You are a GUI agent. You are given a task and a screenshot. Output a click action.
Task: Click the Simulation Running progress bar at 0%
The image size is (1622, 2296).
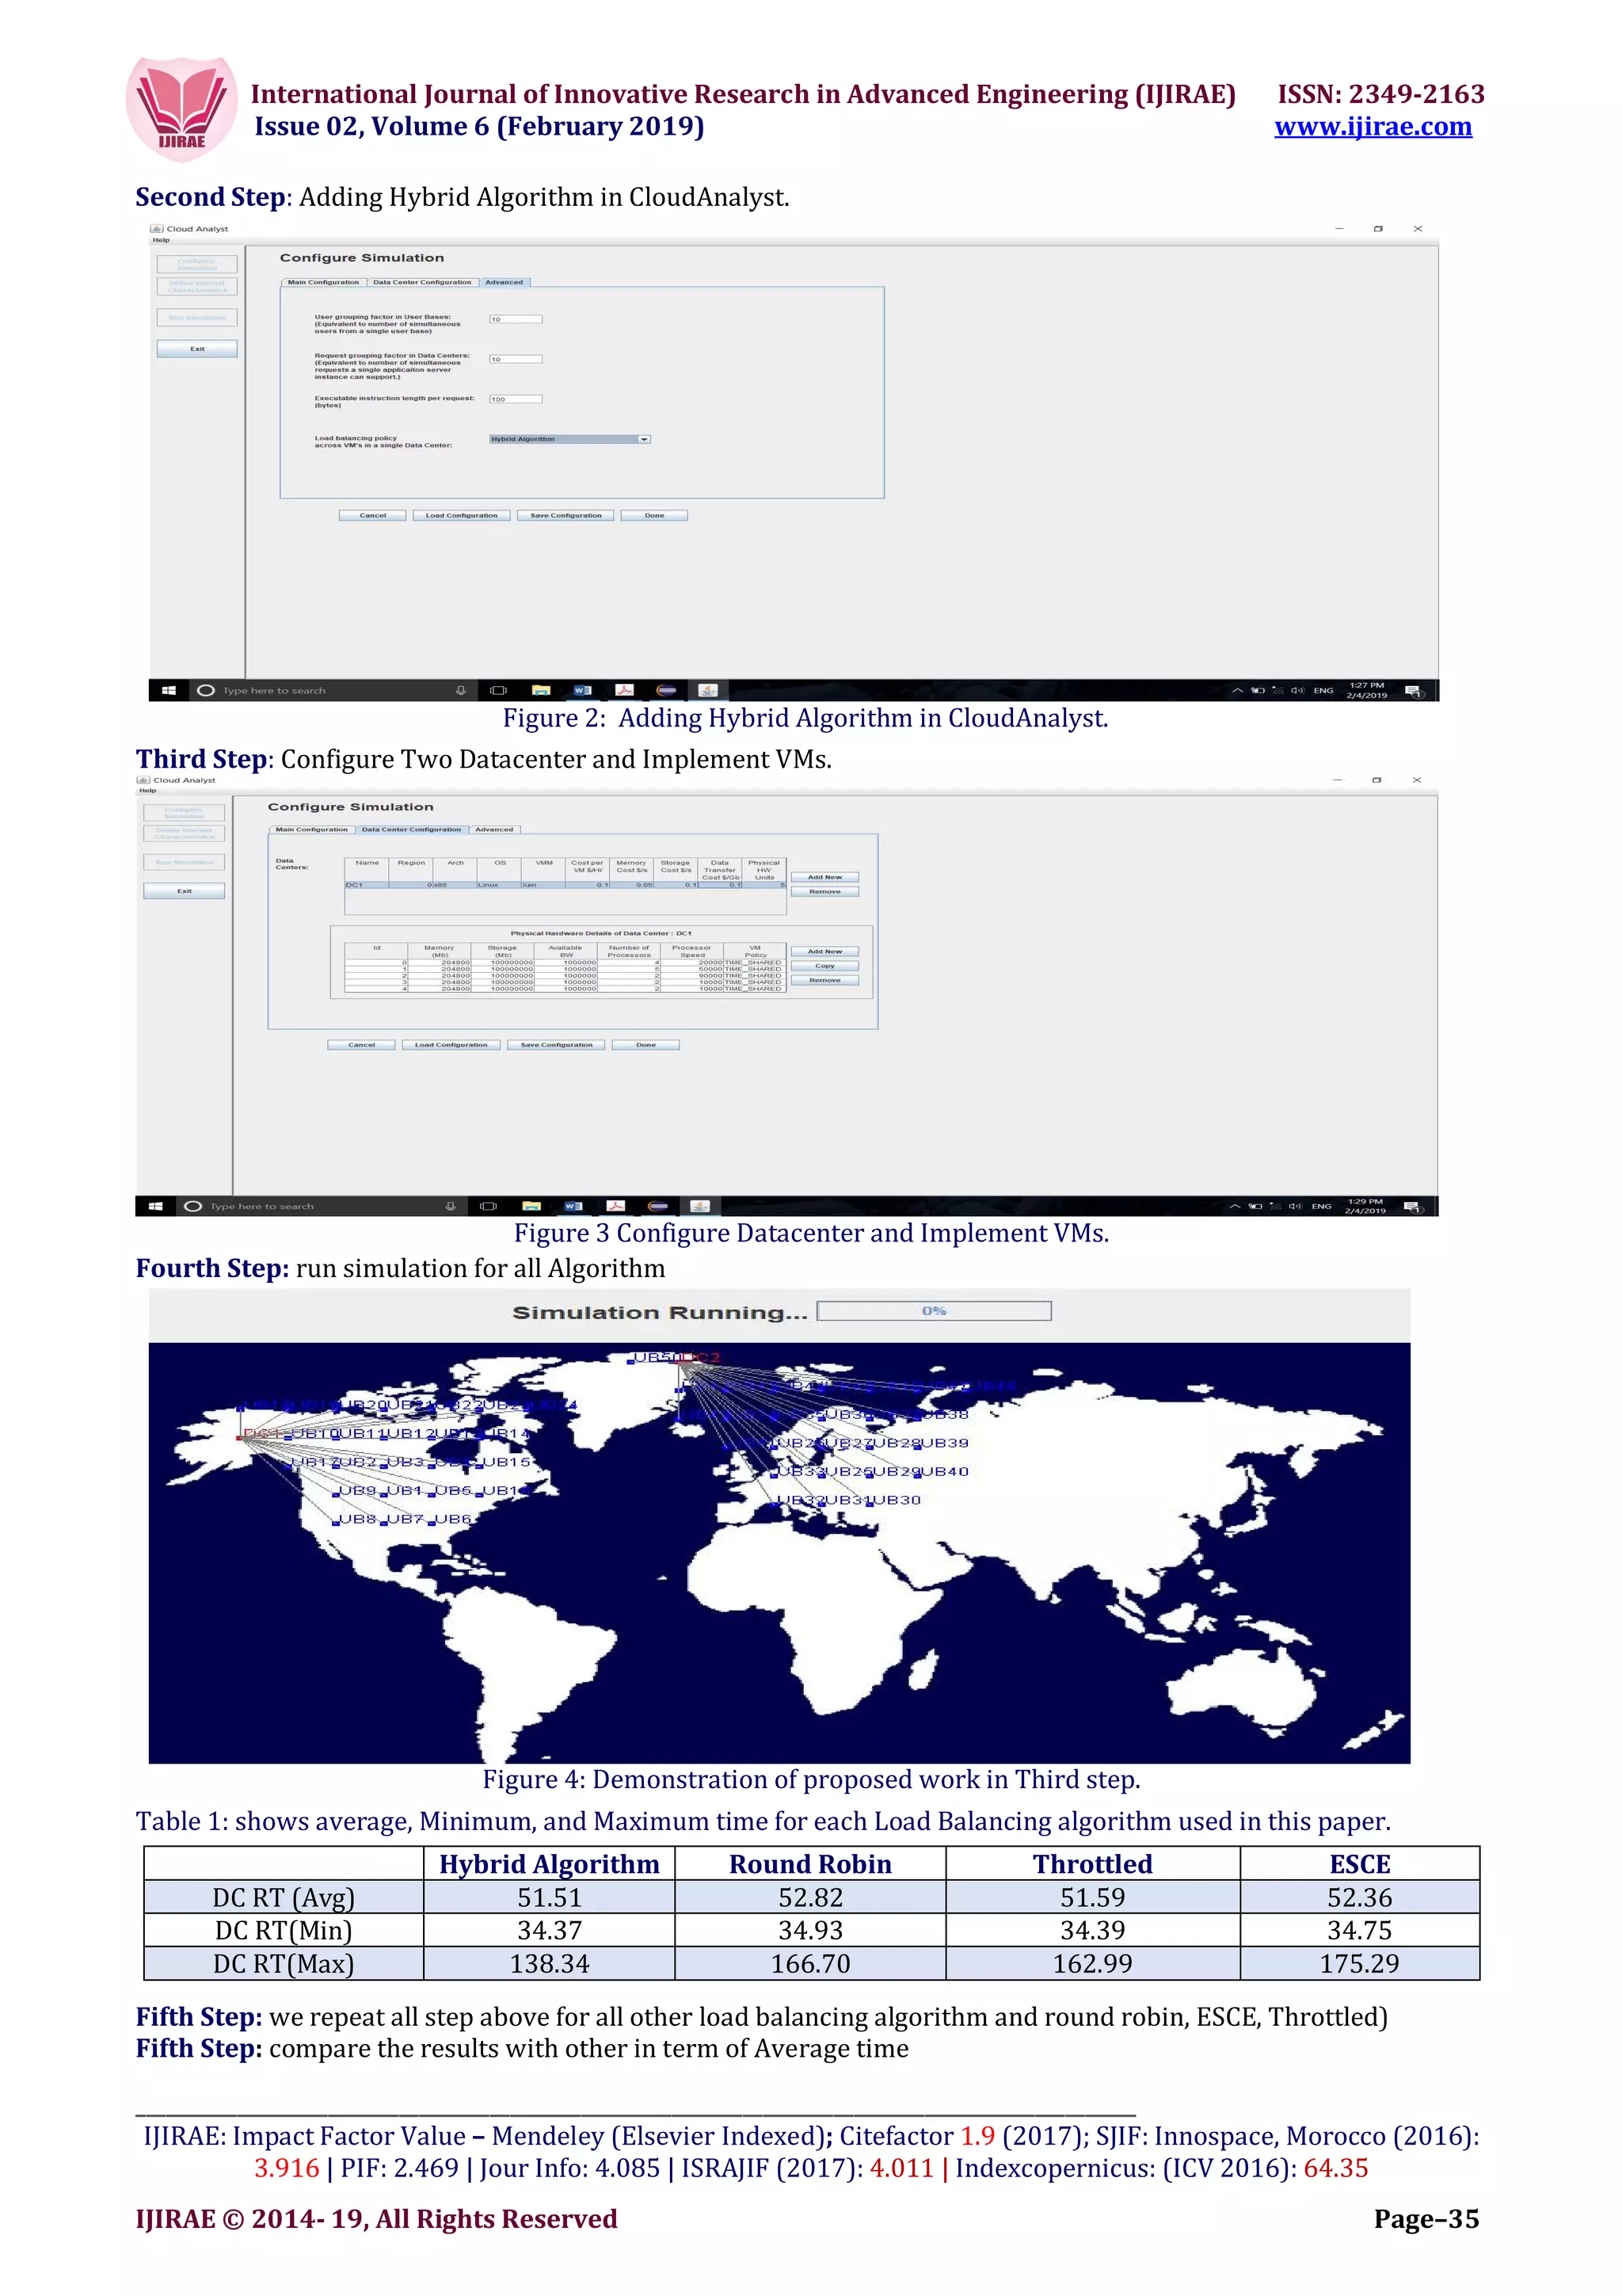[x=934, y=1311]
